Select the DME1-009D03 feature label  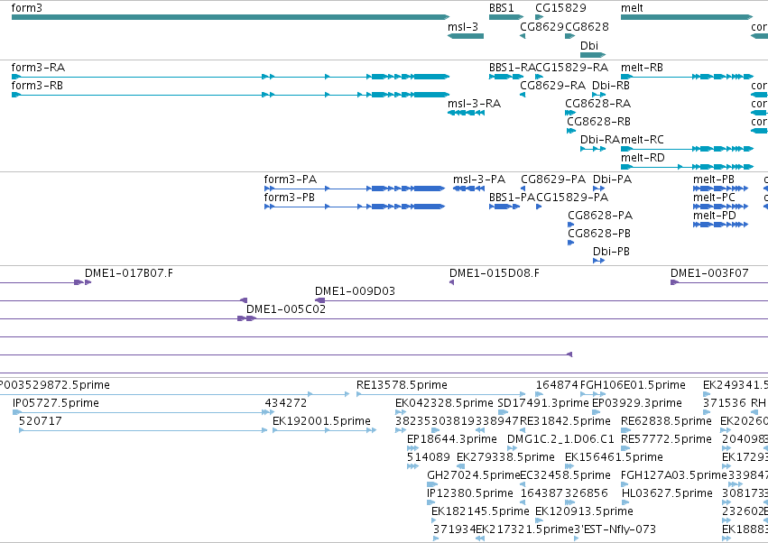(355, 292)
